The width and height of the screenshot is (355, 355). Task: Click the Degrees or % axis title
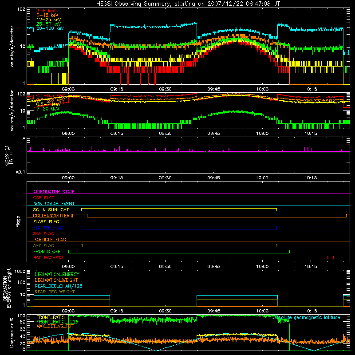coord(12,332)
